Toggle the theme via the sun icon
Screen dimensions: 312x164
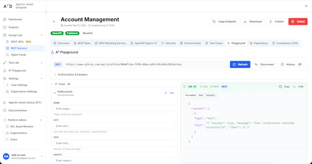306,6
